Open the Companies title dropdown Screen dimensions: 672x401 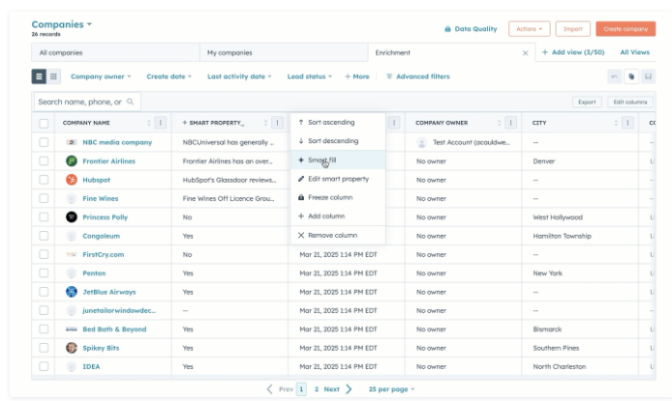tap(62, 24)
